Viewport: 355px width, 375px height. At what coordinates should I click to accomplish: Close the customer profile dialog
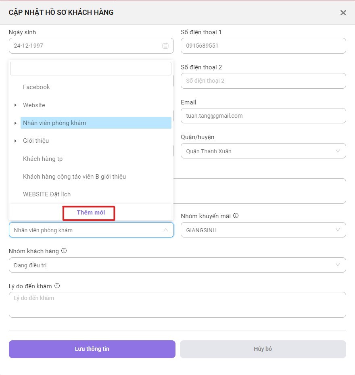tap(343, 12)
